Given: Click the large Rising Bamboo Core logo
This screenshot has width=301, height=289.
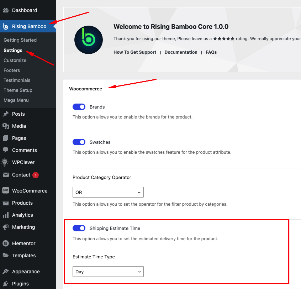Looking at the screenshot, I should (x=89, y=40).
